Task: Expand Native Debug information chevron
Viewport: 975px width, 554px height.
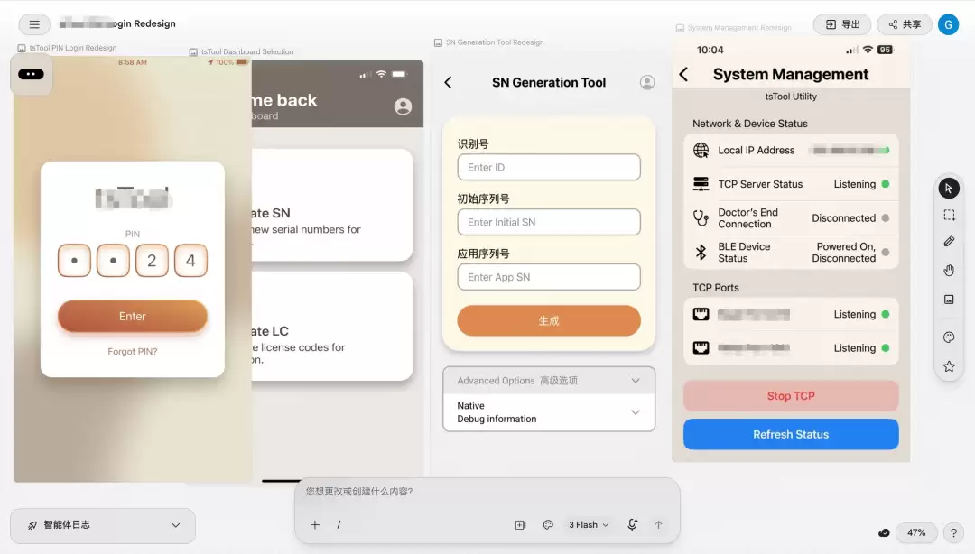Action: (635, 412)
